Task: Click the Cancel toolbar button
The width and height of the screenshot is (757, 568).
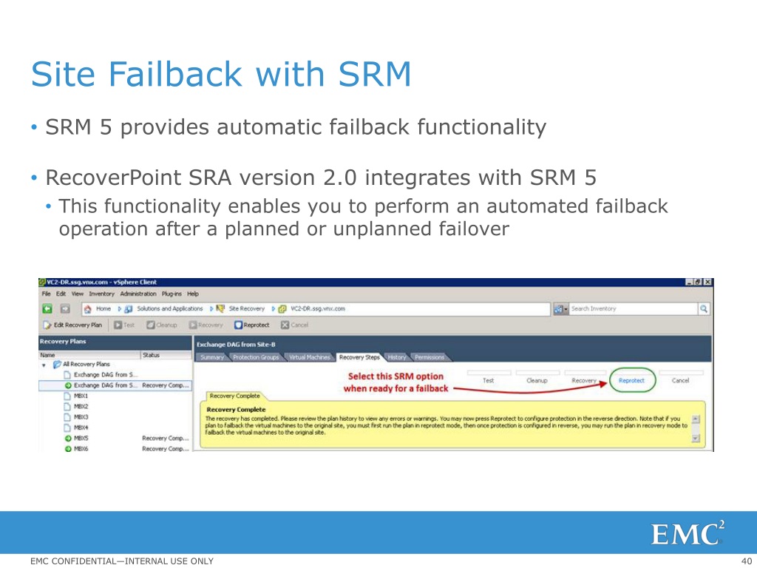Action: pos(294,325)
